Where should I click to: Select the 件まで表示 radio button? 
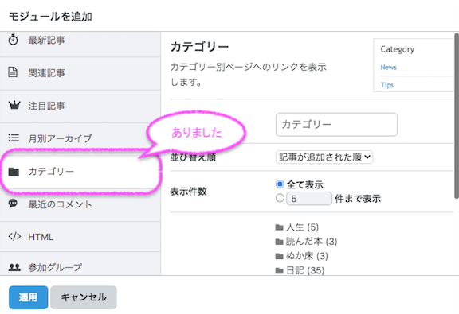point(280,198)
